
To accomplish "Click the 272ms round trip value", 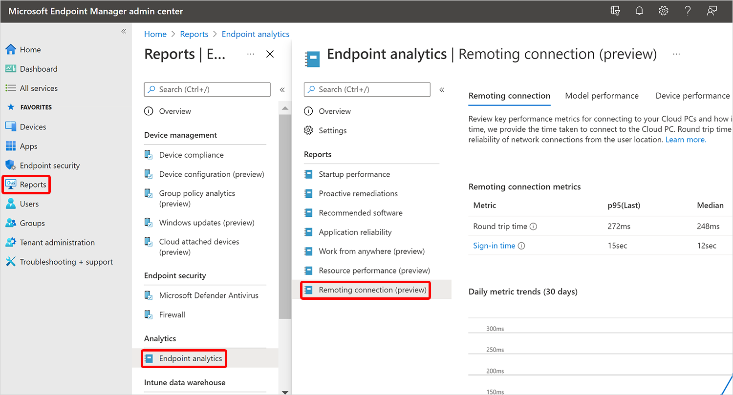I will tap(618, 227).
